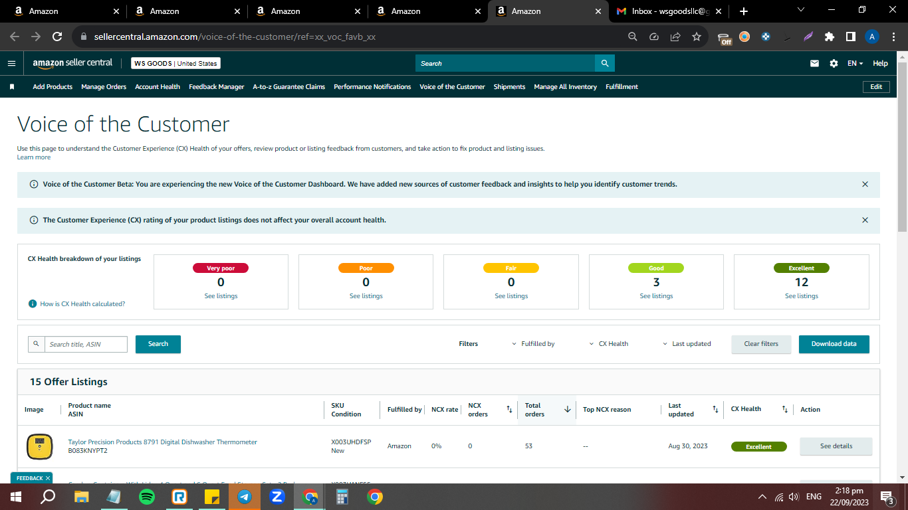Open the Seller Central hamburger menu
This screenshot has width=908, height=510.
[11, 64]
